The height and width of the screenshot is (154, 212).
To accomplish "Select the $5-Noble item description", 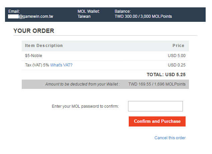I will 33,56.
